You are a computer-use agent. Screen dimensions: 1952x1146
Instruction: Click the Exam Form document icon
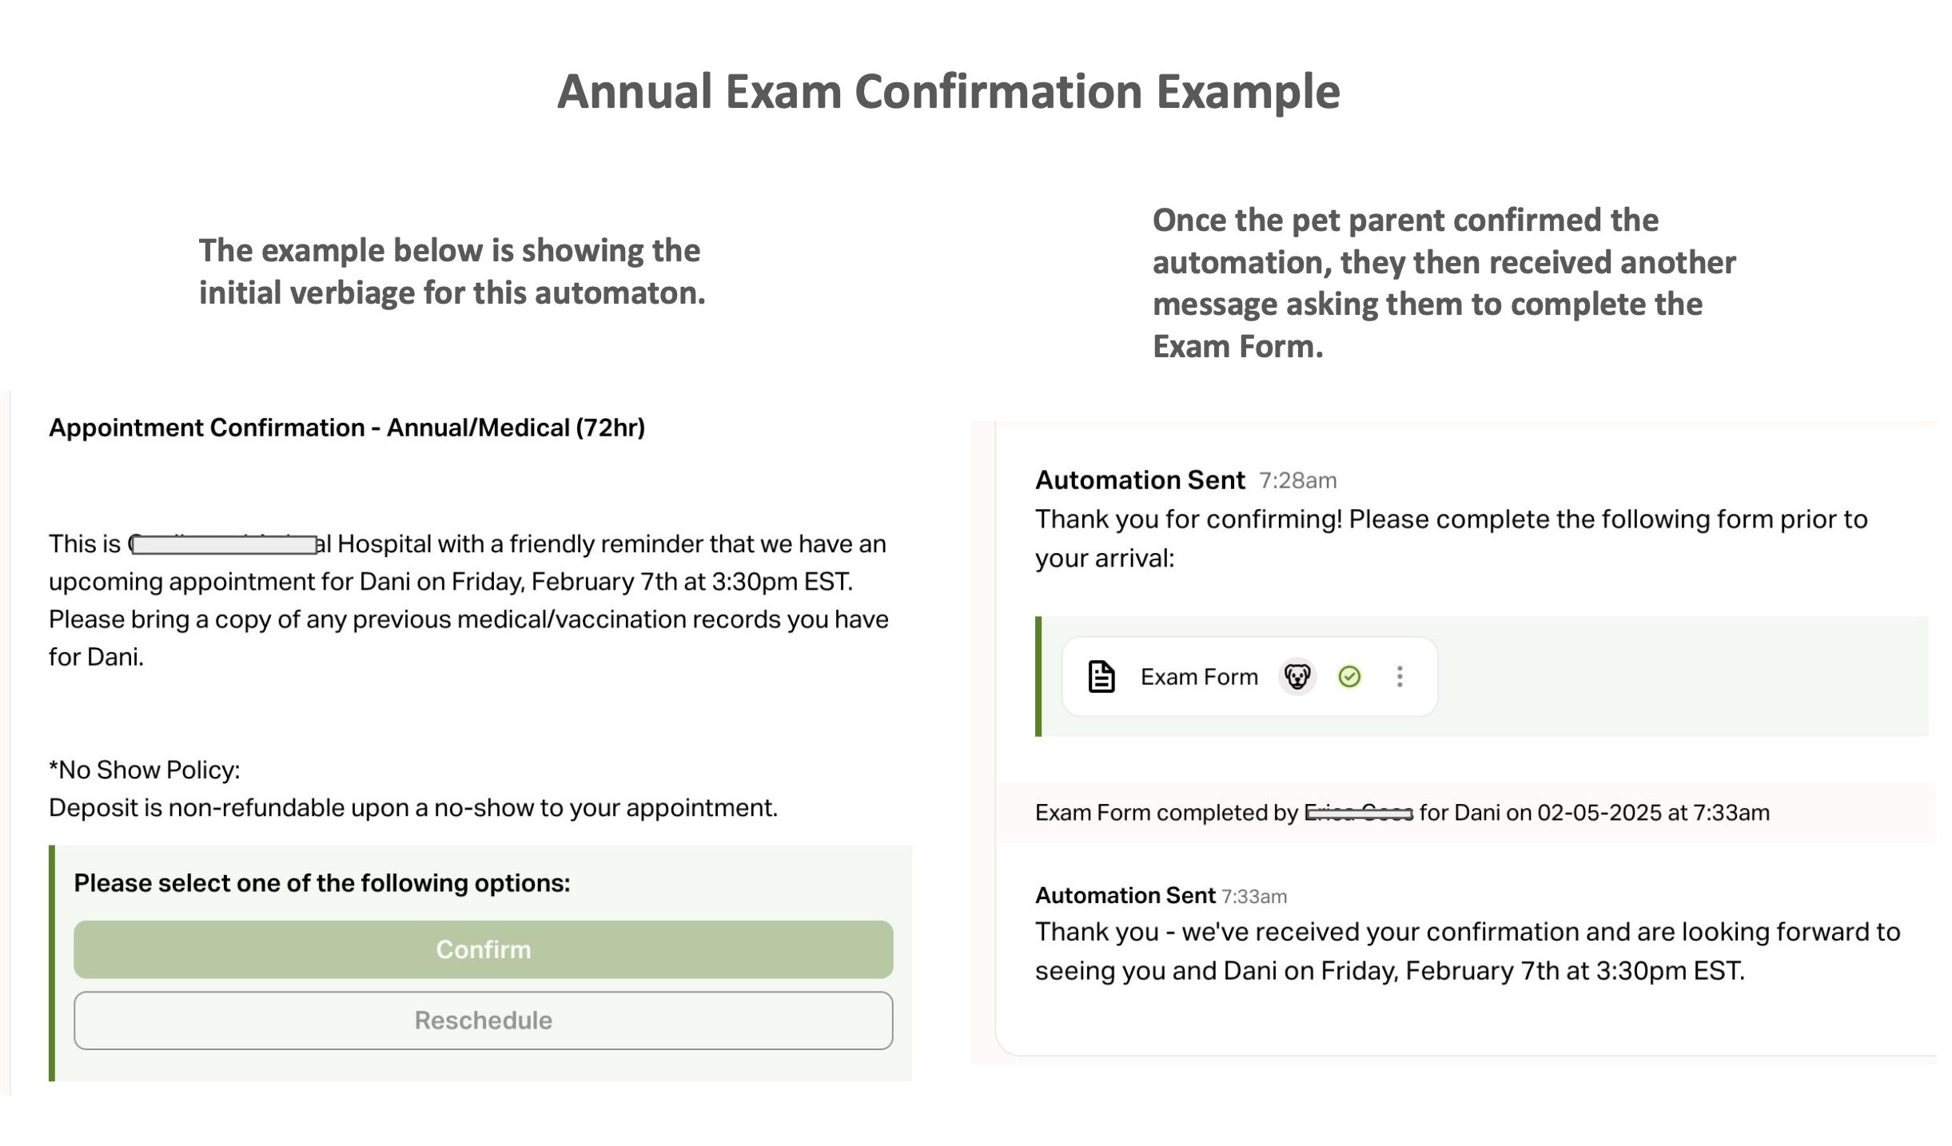tap(1101, 677)
